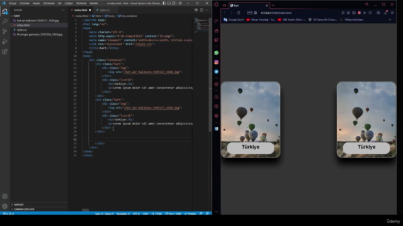Click the left Türkiye card in the browser
Viewport: 403px width, 226px height.
(251, 119)
